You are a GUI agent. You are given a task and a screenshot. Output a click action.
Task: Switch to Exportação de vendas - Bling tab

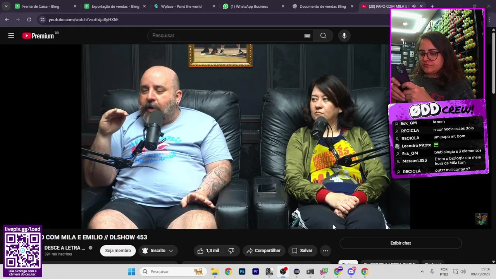[x=115, y=6]
